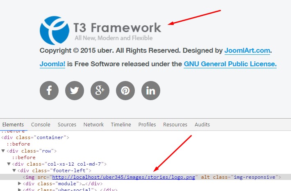Click the copyright 2015 uber text

coord(77,50)
